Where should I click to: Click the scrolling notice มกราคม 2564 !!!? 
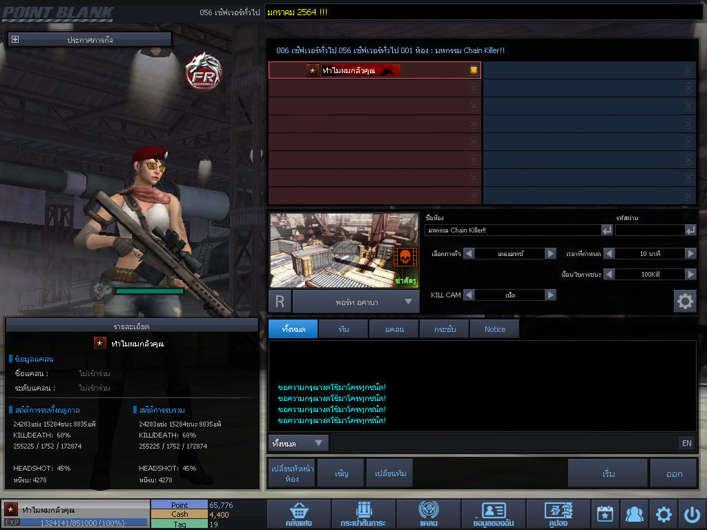point(297,12)
